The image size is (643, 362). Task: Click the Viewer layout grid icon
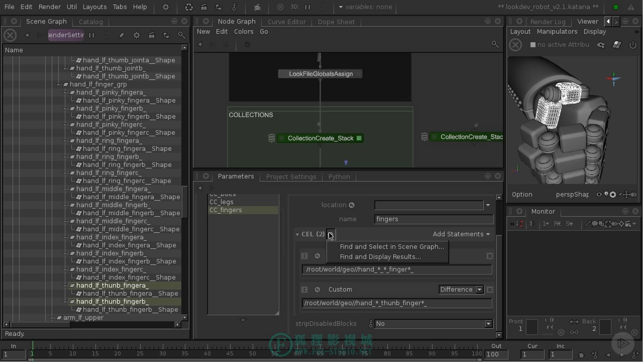[x=617, y=45]
